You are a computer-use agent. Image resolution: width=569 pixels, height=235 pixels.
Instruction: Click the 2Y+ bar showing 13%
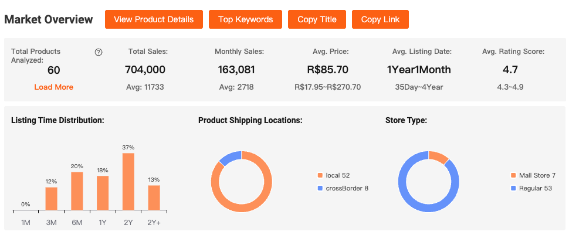(154, 197)
